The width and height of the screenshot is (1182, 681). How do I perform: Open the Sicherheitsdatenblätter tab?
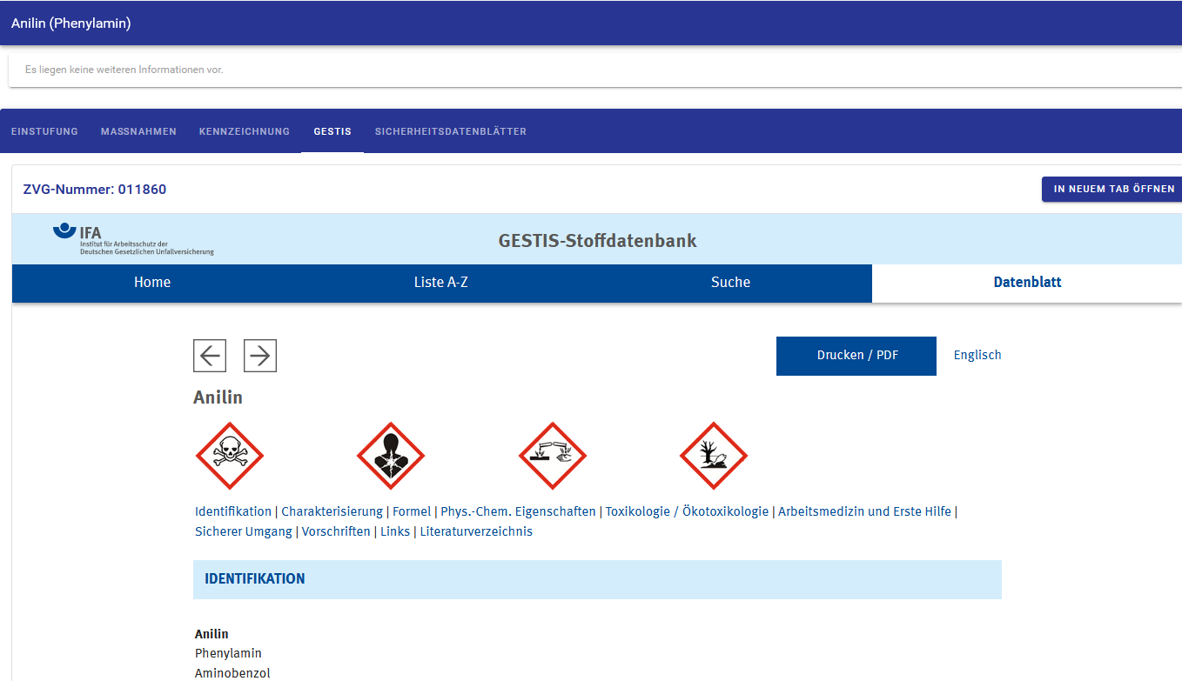(x=451, y=131)
